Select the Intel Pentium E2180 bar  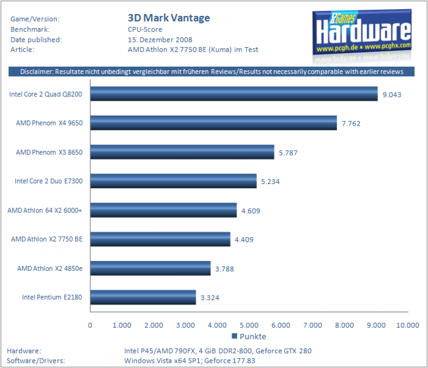pyautogui.click(x=143, y=297)
